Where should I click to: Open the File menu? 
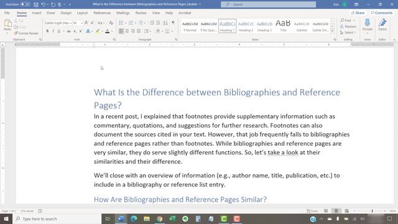coord(7,12)
